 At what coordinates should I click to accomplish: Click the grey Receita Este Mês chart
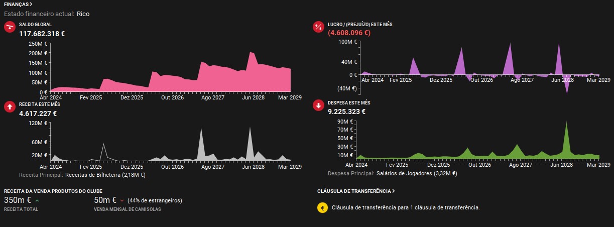(171, 144)
